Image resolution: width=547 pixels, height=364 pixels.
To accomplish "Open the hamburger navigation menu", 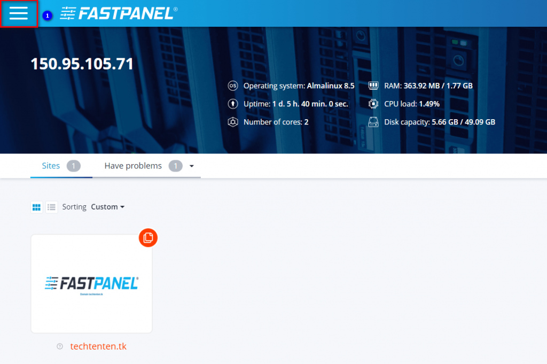I will pyautogui.click(x=19, y=14).
